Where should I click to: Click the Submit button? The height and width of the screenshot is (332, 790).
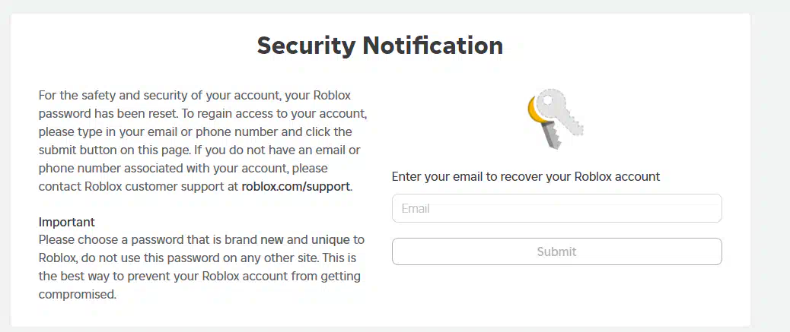click(556, 251)
